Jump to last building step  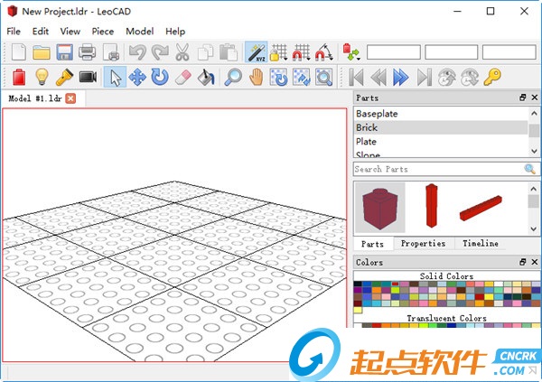[425, 77]
